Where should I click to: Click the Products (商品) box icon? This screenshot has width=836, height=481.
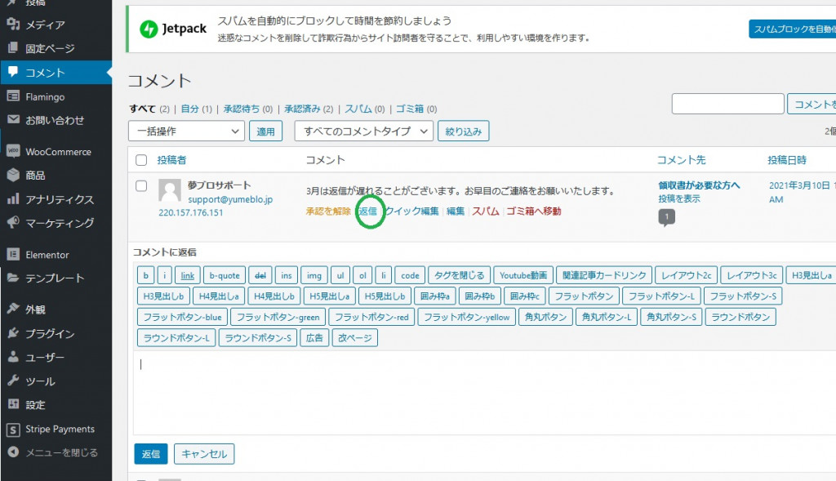click(13, 175)
